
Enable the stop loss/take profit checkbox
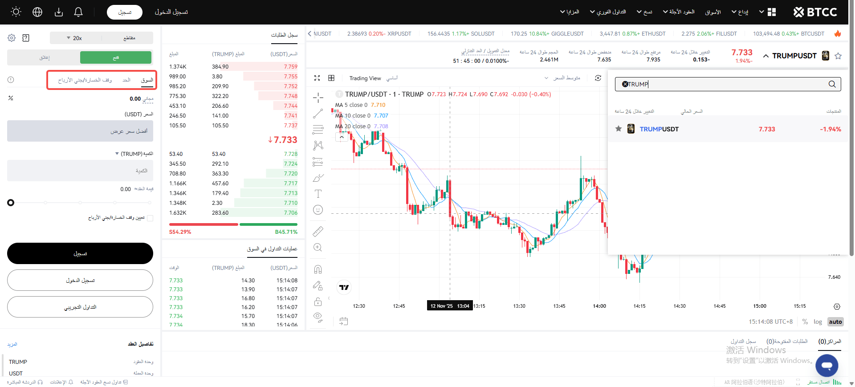pos(150,218)
